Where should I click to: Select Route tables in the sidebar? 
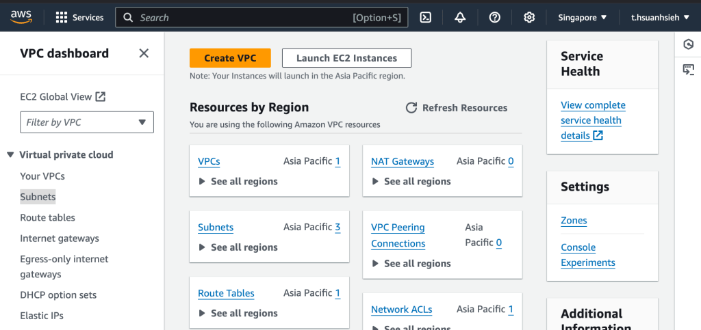(48, 218)
